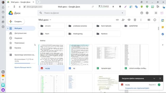Open the Drive settings gear
This screenshot has height=93, width=166.
(x=147, y=13)
